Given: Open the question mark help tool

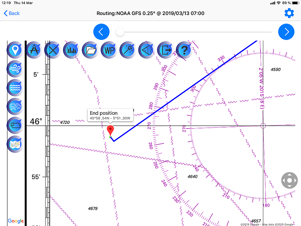Looking at the screenshot, I should coord(185,50).
